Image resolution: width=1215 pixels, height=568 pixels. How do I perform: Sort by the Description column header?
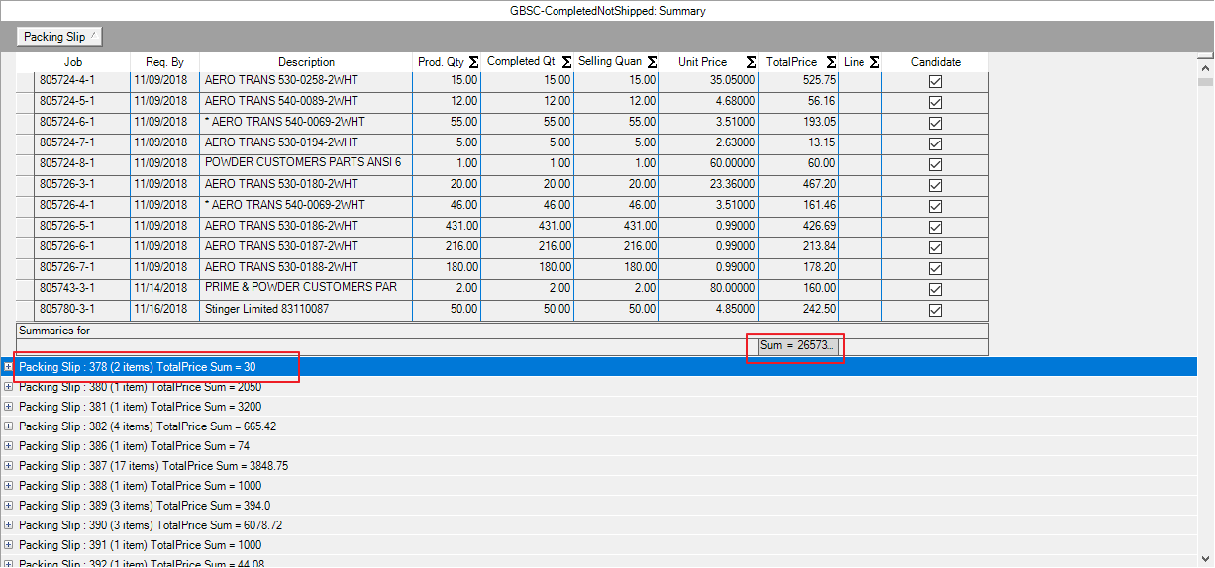click(x=306, y=62)
